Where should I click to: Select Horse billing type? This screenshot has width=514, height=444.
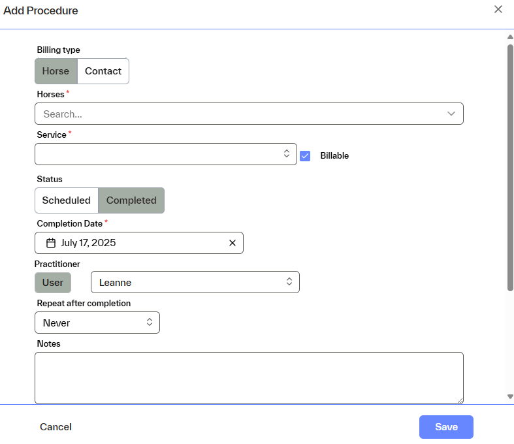tap(56, 71)
